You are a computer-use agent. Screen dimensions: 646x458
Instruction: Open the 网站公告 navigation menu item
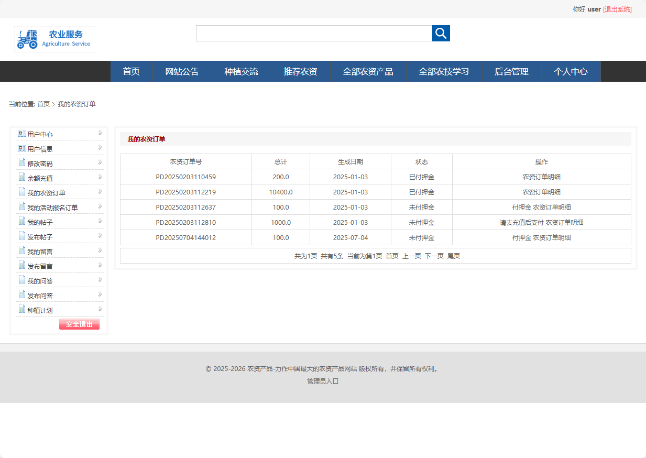pyautogui.click(x=182, y=71)
